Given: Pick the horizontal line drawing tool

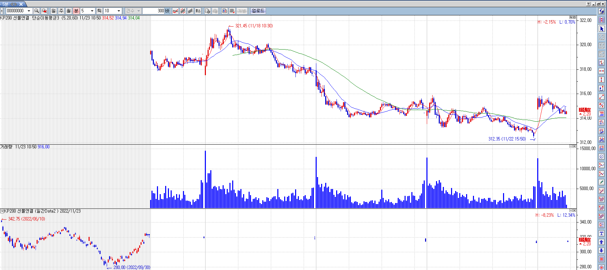Looking at the screenshot, I should coord(602,71).
